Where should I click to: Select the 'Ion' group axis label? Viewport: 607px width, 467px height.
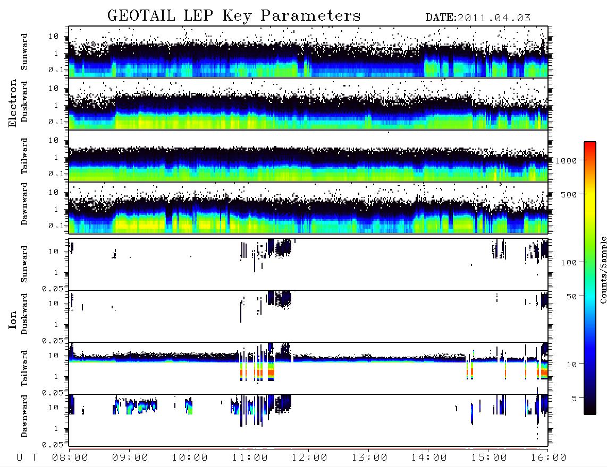(x=12, y=319)
